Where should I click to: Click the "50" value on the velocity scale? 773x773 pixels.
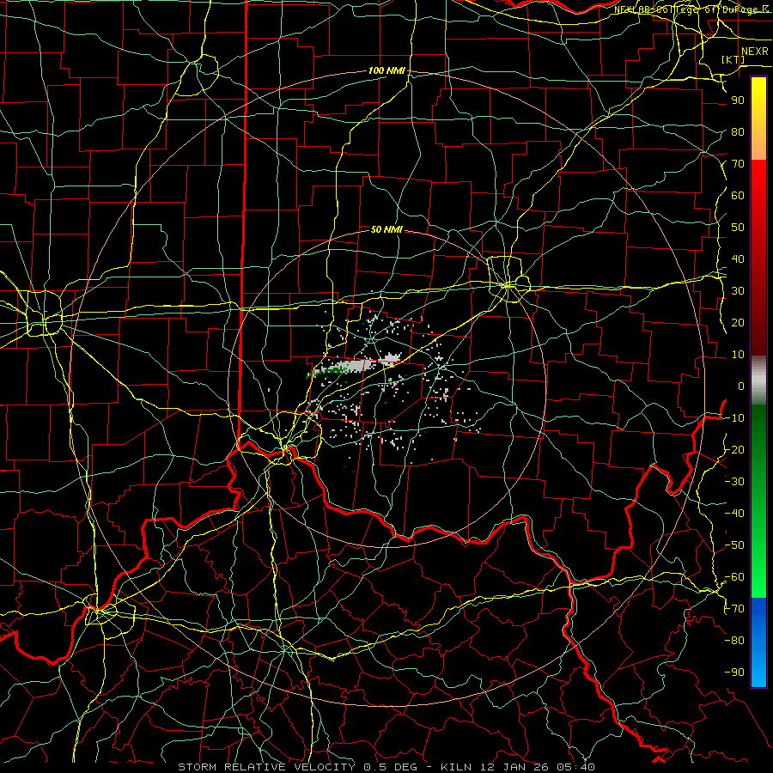[x=738, y=228]
